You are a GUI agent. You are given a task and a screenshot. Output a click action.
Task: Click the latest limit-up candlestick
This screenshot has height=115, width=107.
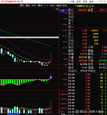click(51, 58)
